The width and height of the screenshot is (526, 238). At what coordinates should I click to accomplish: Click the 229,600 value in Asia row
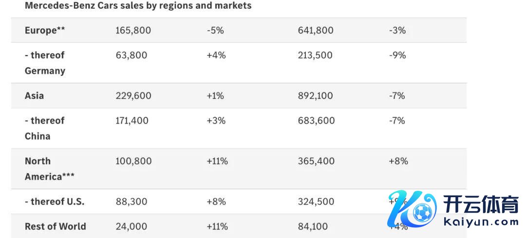pos(133,95)
